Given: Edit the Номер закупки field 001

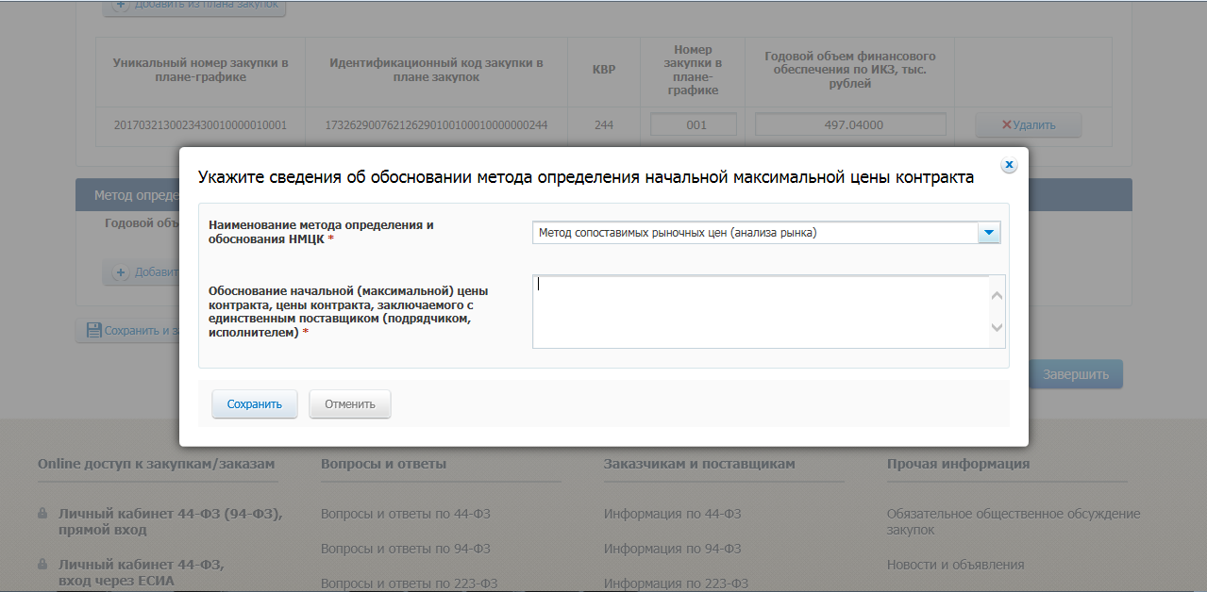Looking at the screenshot, I should [693, 124].
